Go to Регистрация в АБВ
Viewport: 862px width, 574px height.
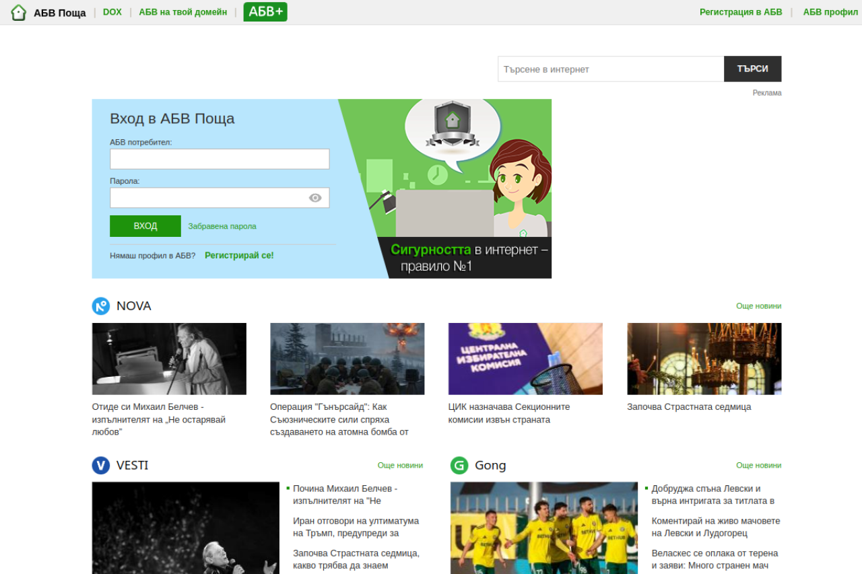[x=741, y=12]
